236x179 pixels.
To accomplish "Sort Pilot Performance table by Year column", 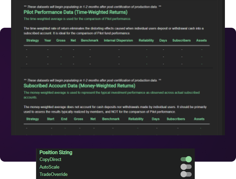I will click(x=48, y=41).
